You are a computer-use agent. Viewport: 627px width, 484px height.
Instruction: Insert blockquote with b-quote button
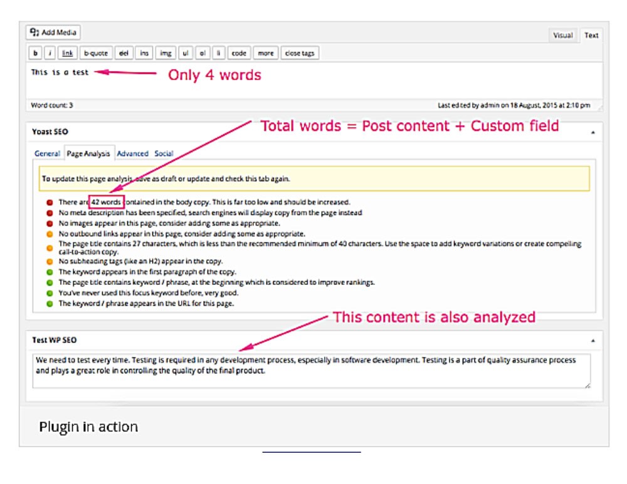(96, 53)
